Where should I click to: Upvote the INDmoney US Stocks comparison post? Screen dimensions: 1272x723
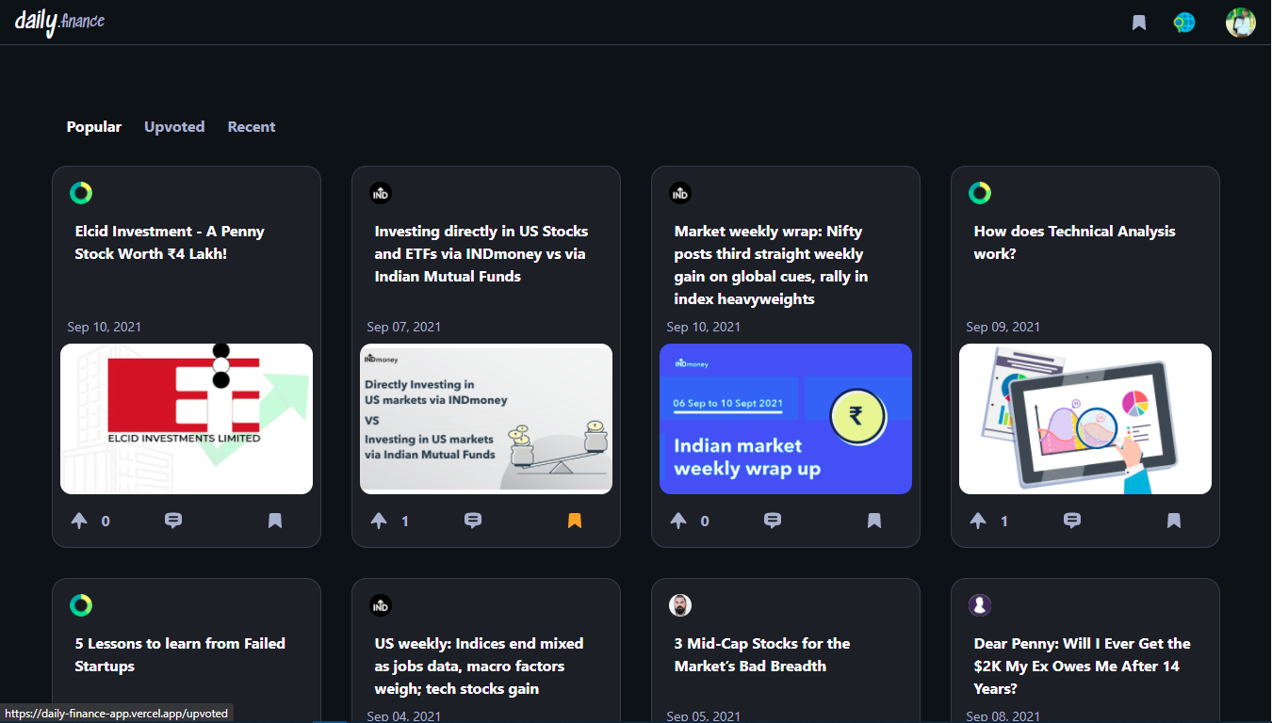379,520
